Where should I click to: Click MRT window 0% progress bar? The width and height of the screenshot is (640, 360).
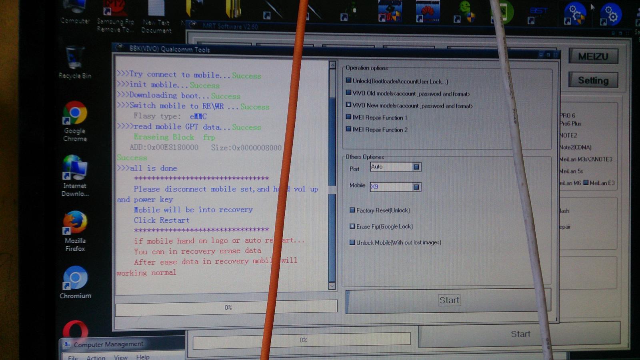302,340
